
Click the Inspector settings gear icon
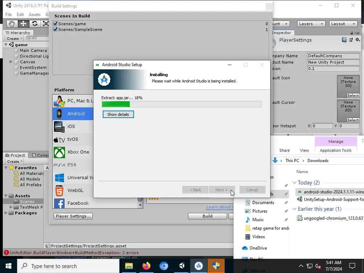click(358, 40)
